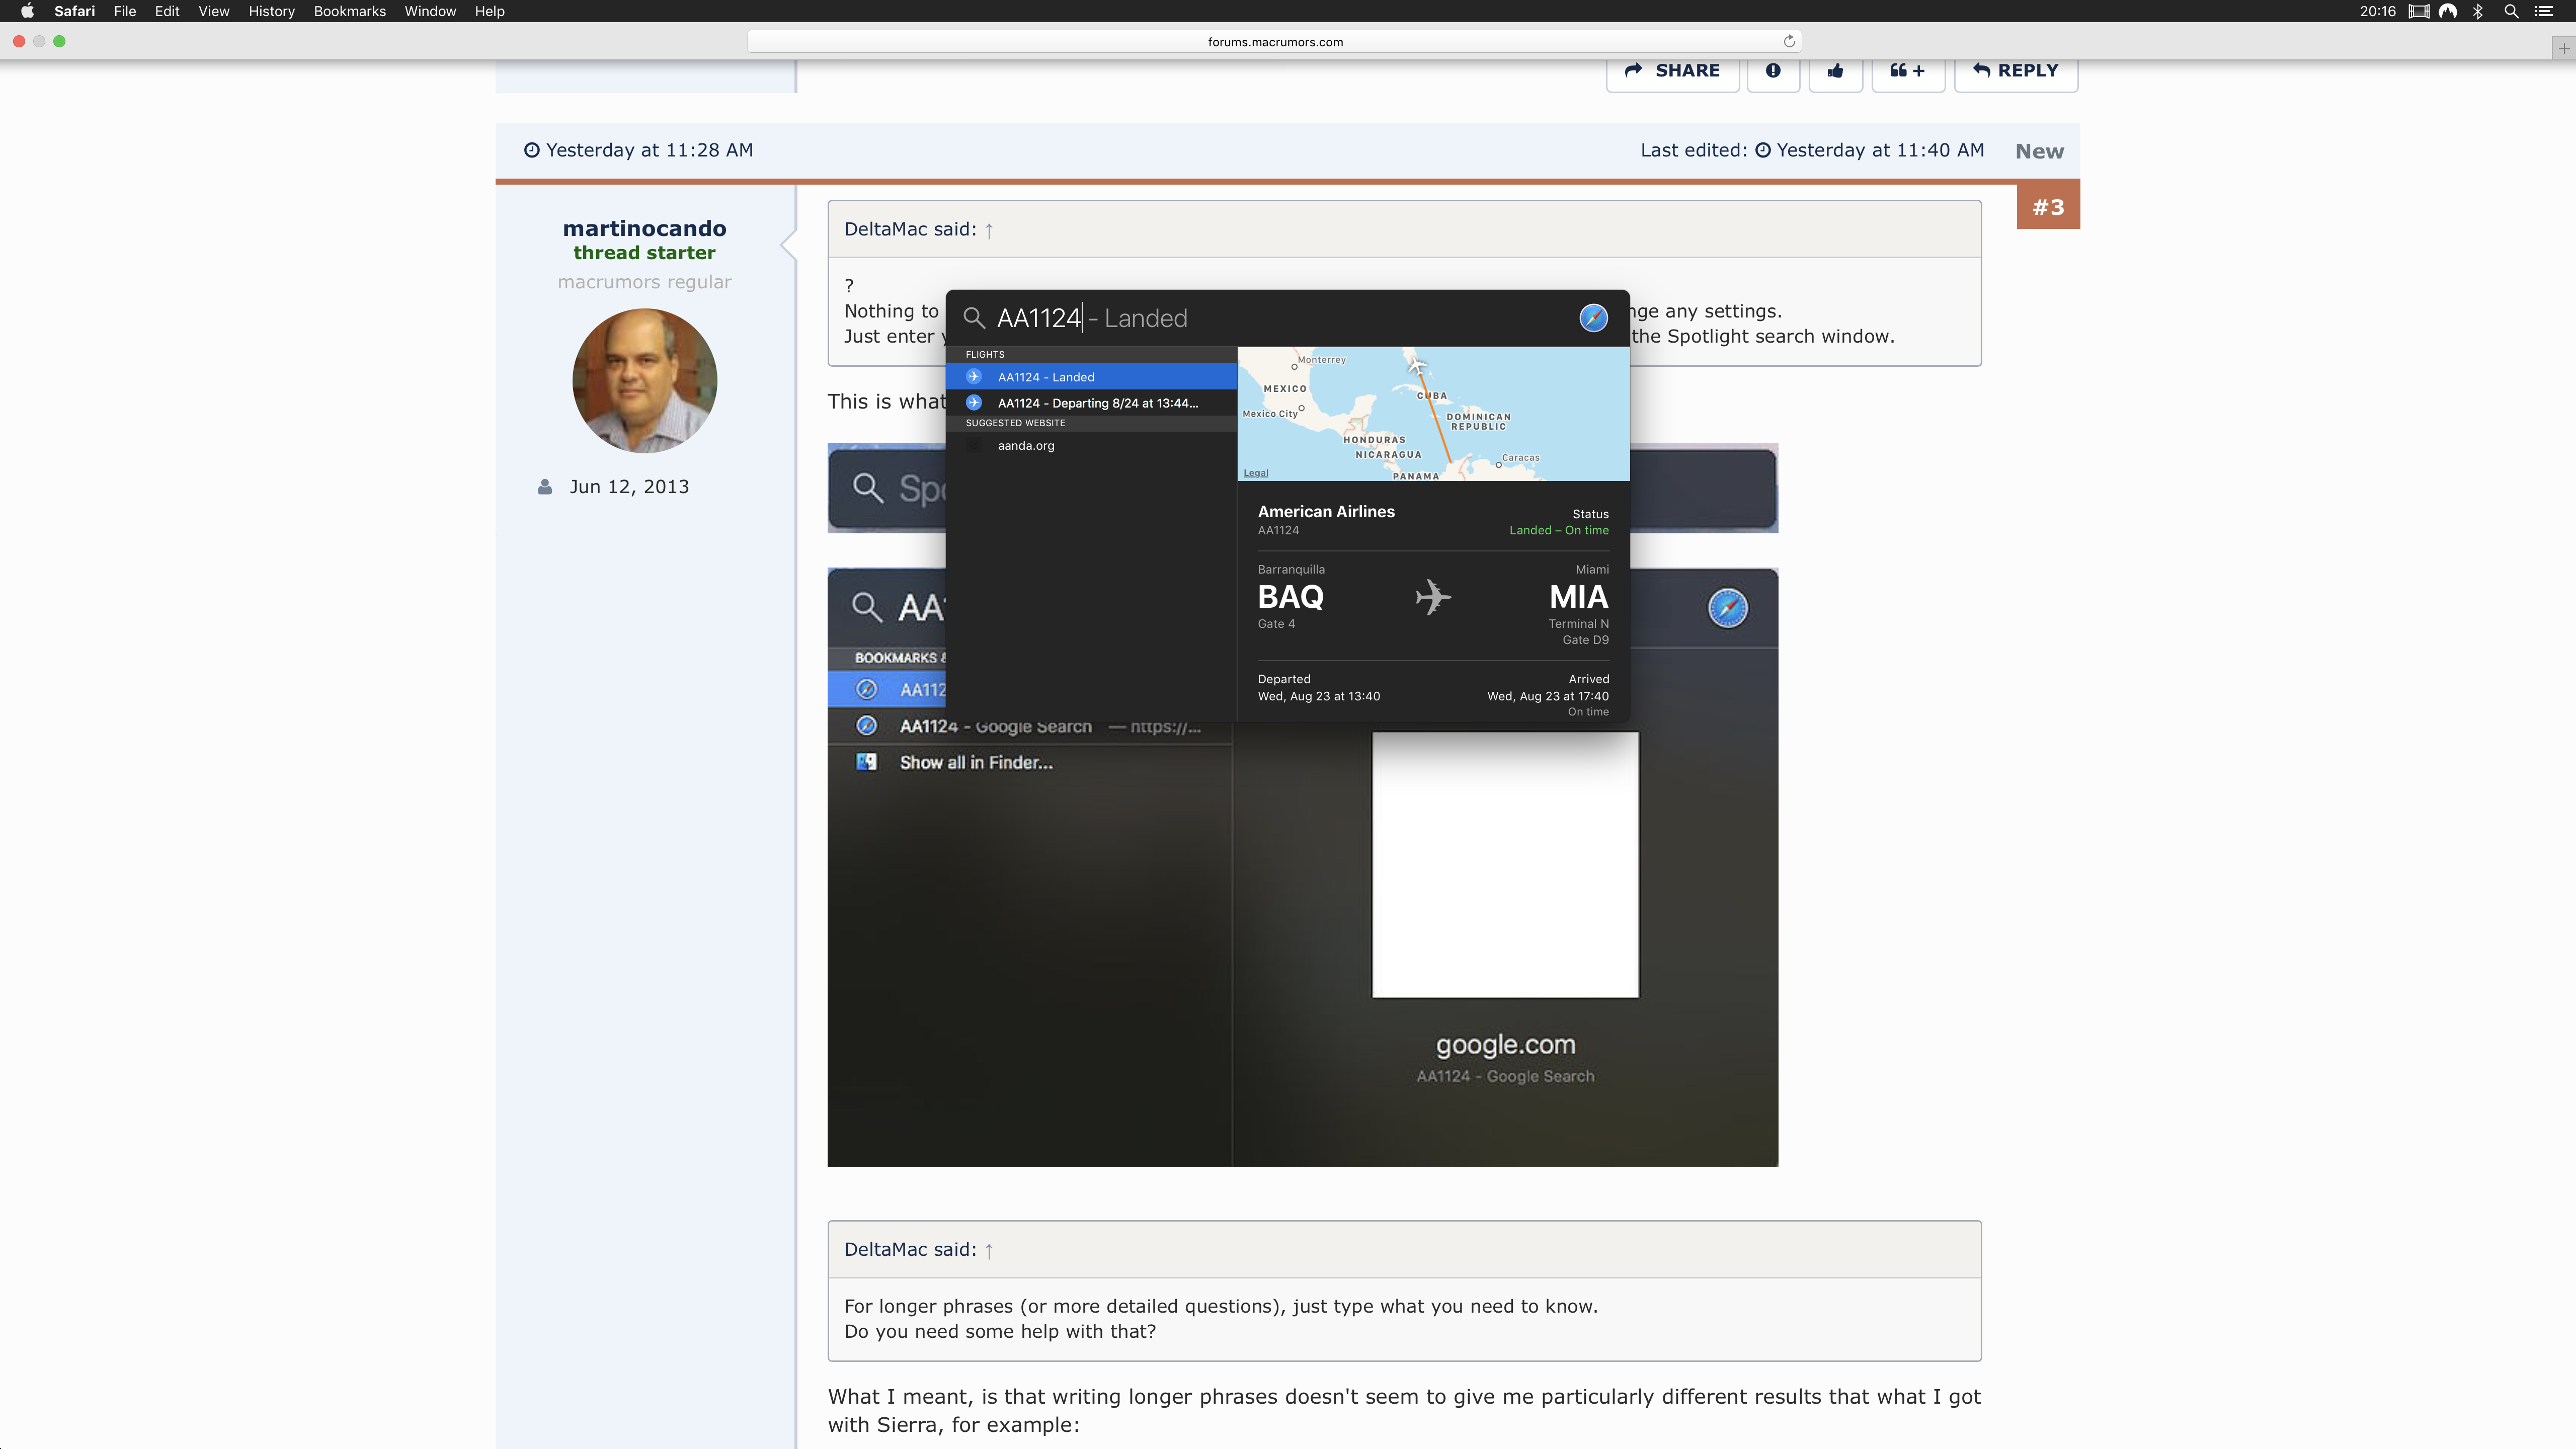Click the white page preview thumbnail
Image resolution: width=2576 pixels, height=1449 pixels.
(1505, 865)
